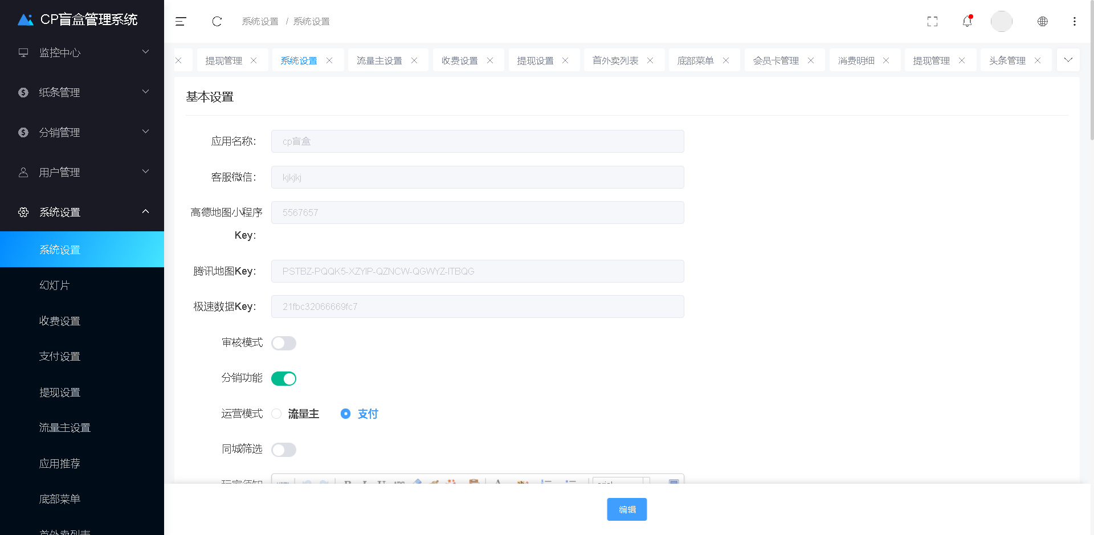Close the 会员卡管理 tab

[811, 60]
